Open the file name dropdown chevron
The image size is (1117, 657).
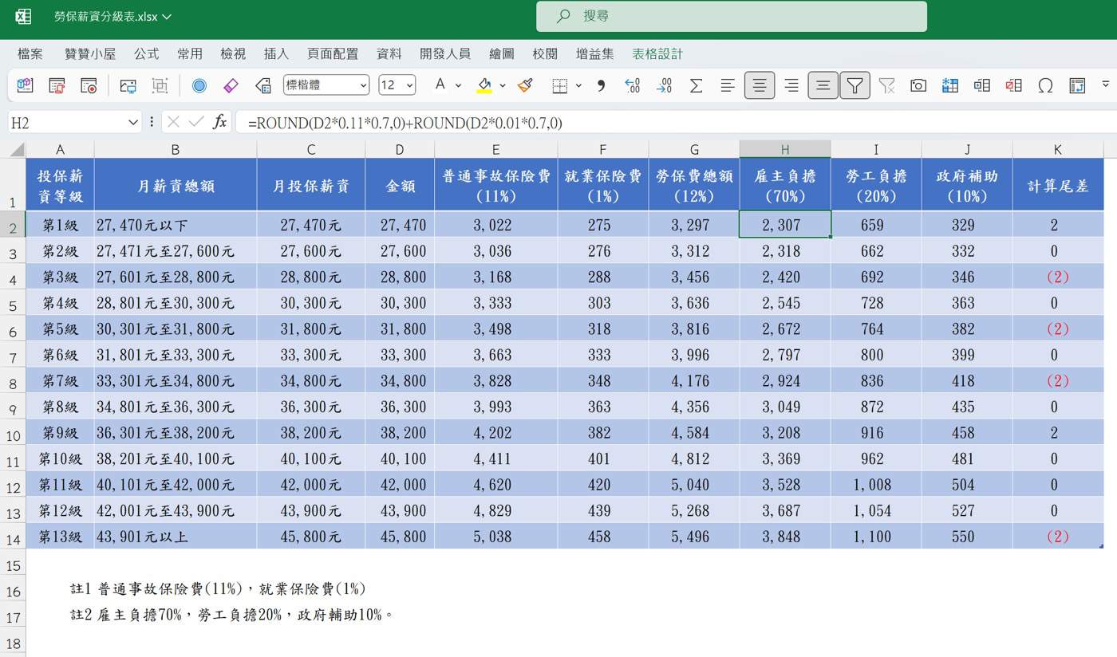coord(167,16)
